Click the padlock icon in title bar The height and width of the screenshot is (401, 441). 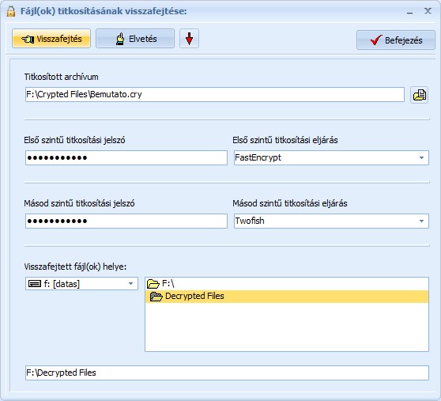click(11, 12)
